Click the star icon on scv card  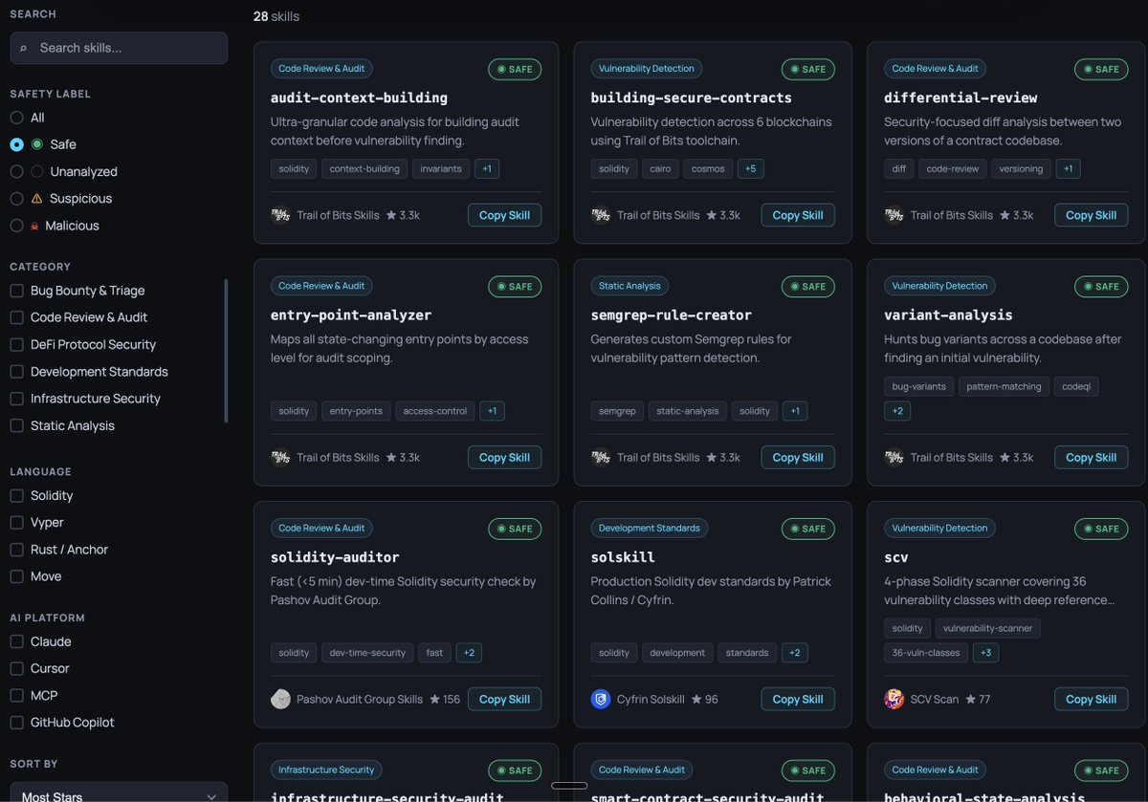click(x=970, y=699)
